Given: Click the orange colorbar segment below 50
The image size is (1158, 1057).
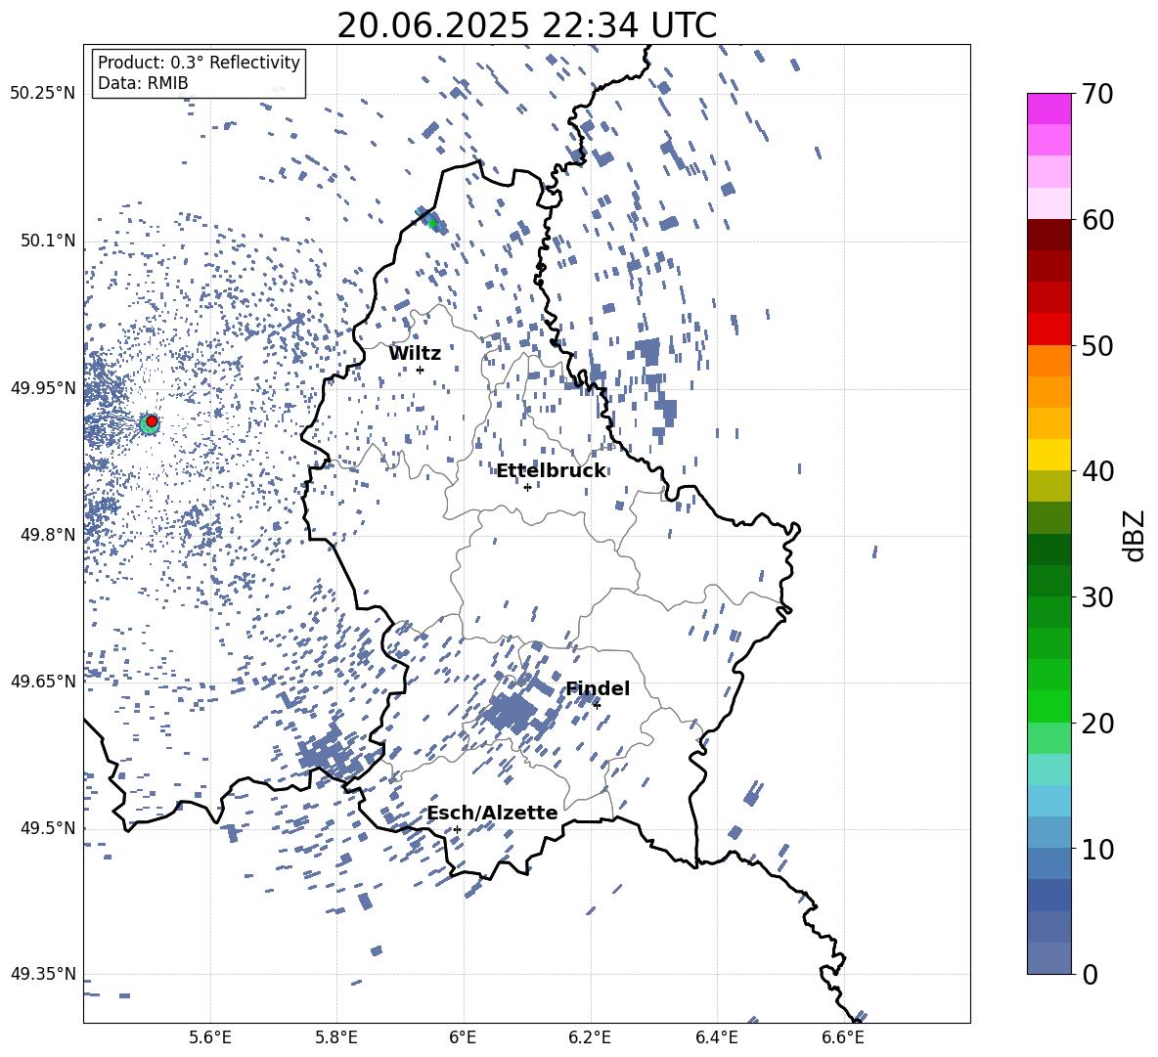Looking at the screenshot, I should [1048, 360].
